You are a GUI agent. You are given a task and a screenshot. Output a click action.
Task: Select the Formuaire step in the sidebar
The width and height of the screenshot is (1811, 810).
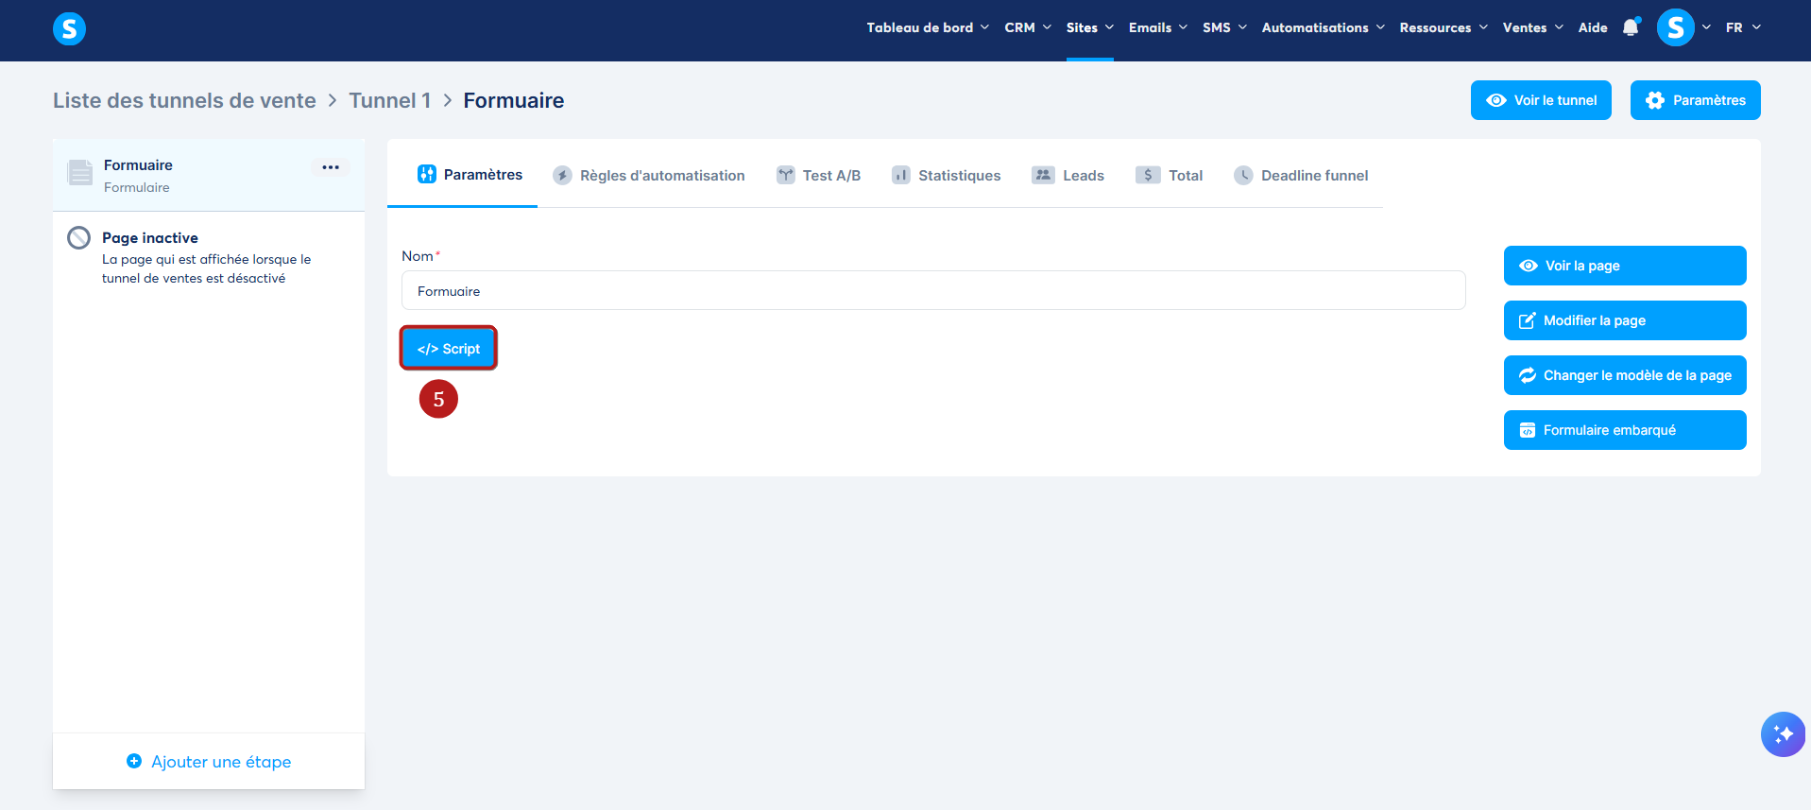(209, 175)
